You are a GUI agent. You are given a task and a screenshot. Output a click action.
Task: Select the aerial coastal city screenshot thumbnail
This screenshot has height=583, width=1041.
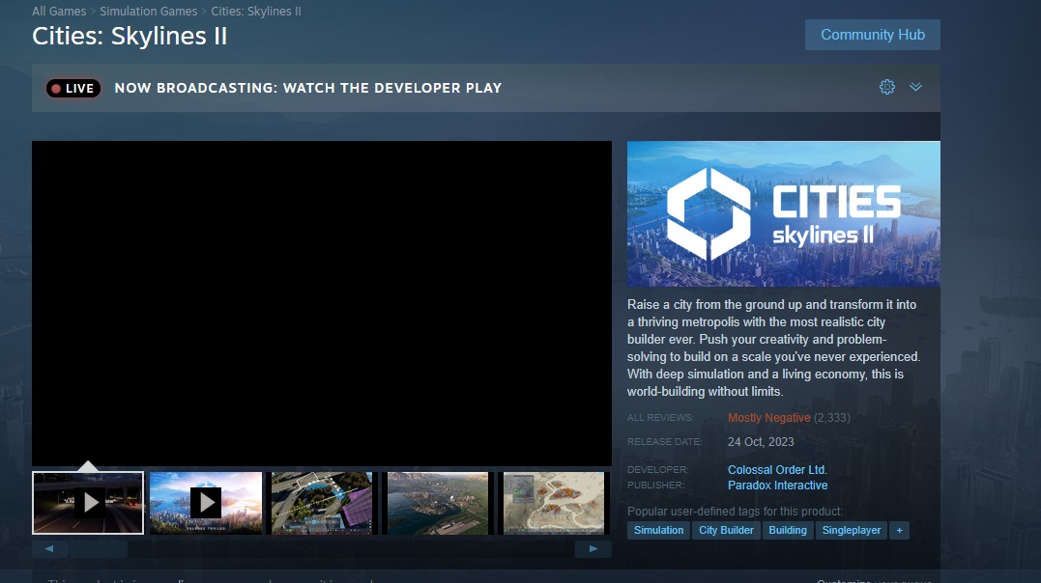(438, 503)
